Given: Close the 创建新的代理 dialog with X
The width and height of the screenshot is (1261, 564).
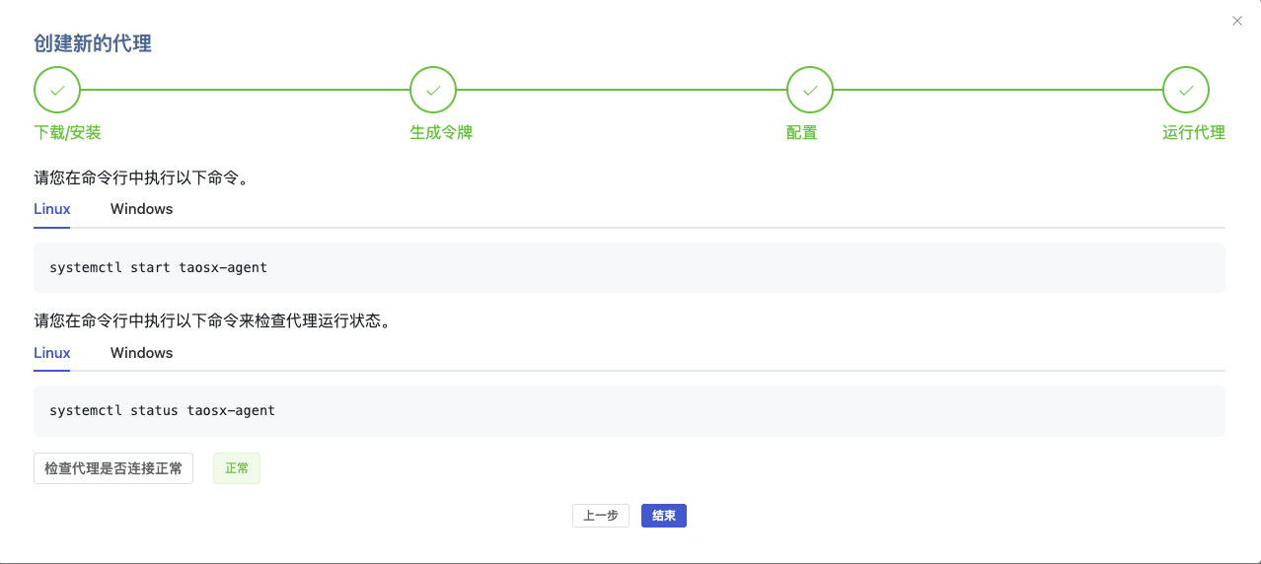Looking at the screenshot, I should click(1237, 21).
